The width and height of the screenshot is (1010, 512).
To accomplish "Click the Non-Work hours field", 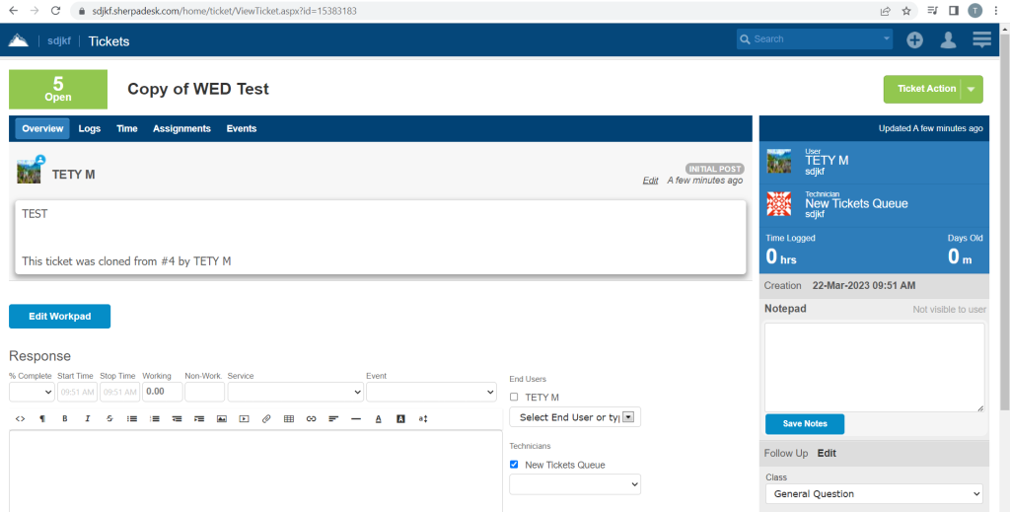I will click(205, 392).
